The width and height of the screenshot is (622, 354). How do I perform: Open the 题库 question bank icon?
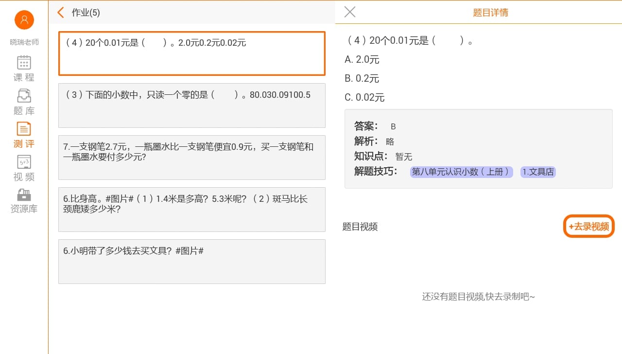pos(24,95)
